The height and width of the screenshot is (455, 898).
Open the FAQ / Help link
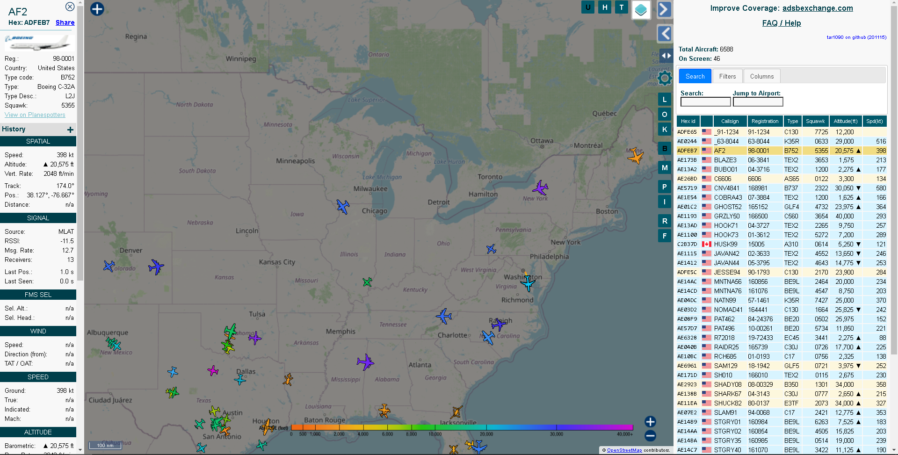[x=782, y=23]
